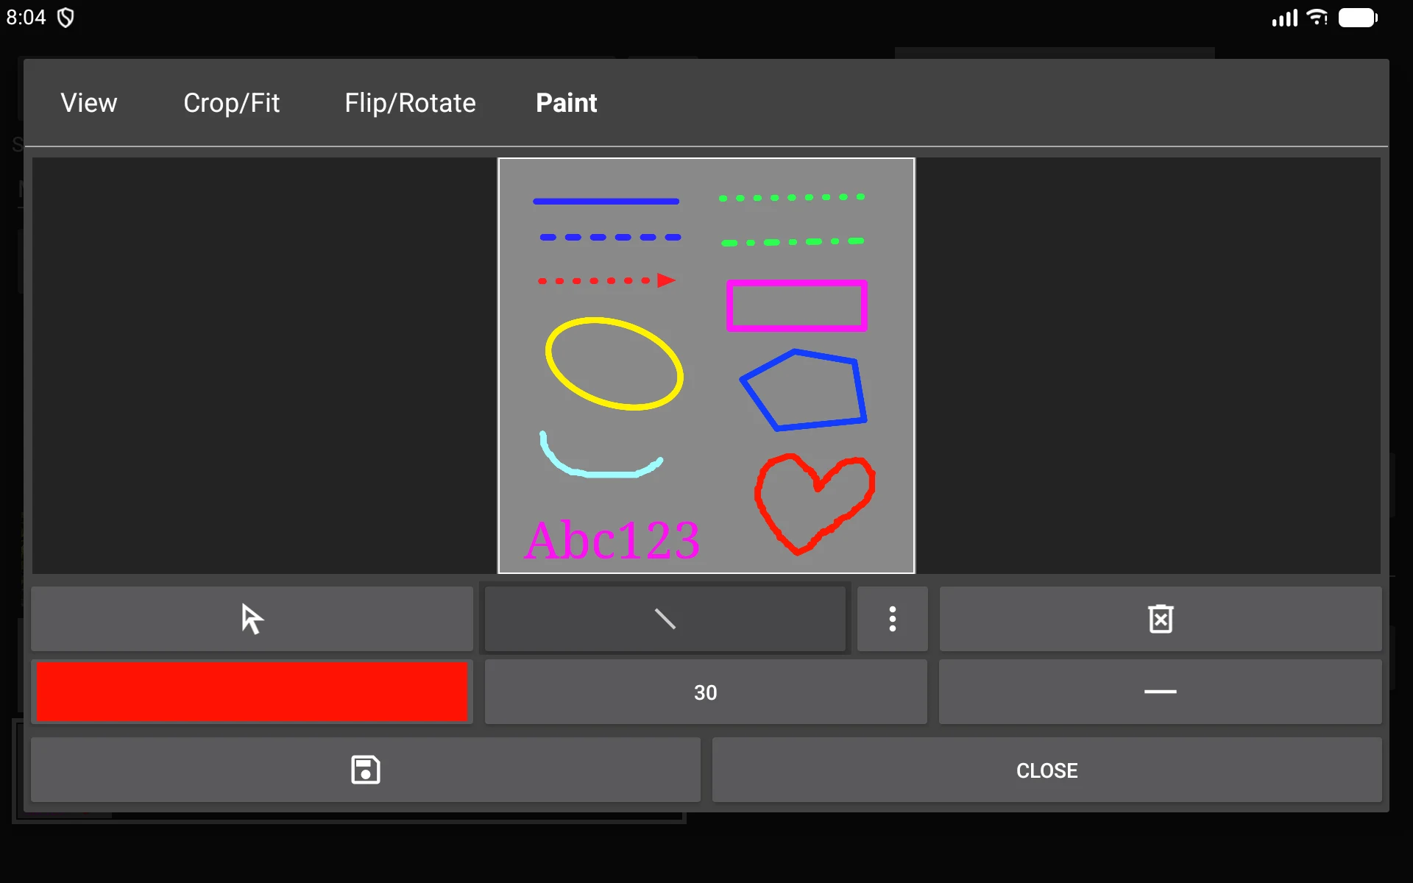Select the pointer selection tool
Image resolution: width=1413 pixels, height=883 pixels.
(x=252, y=619)
